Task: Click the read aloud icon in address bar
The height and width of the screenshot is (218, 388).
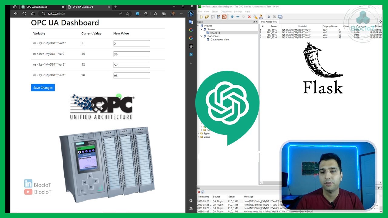Action: [x=120, y=14]
